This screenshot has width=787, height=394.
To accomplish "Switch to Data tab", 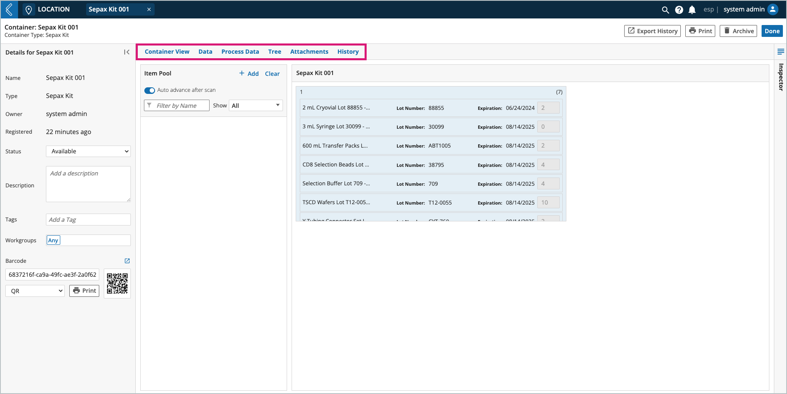I will 205,52.
